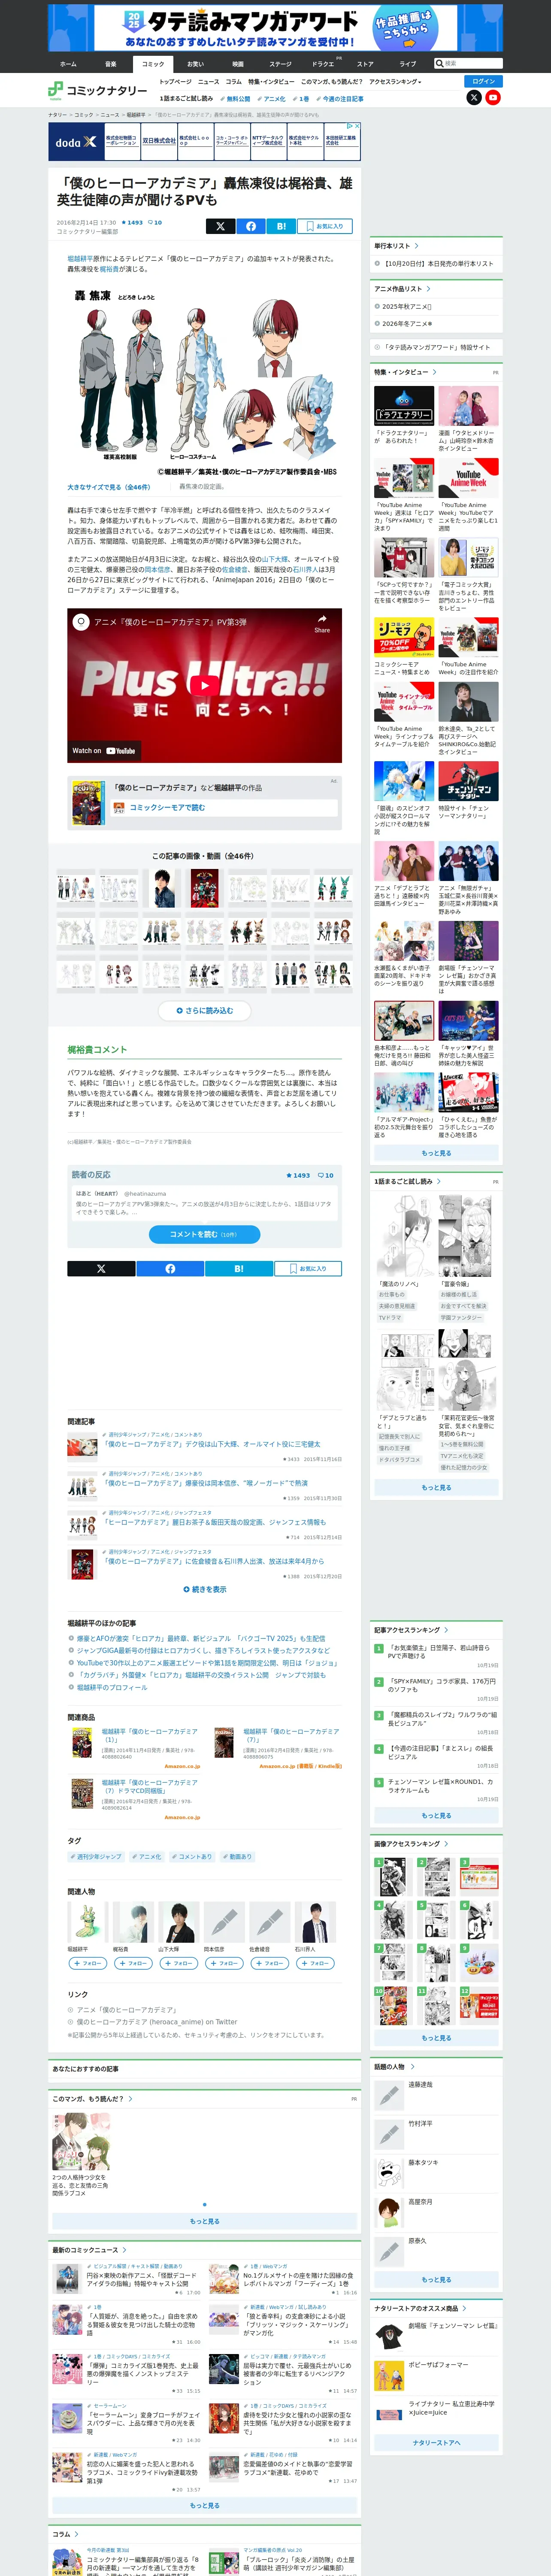Click コメントを読む button
The height and width of the screenshot is (2576, 551).
205,1234
